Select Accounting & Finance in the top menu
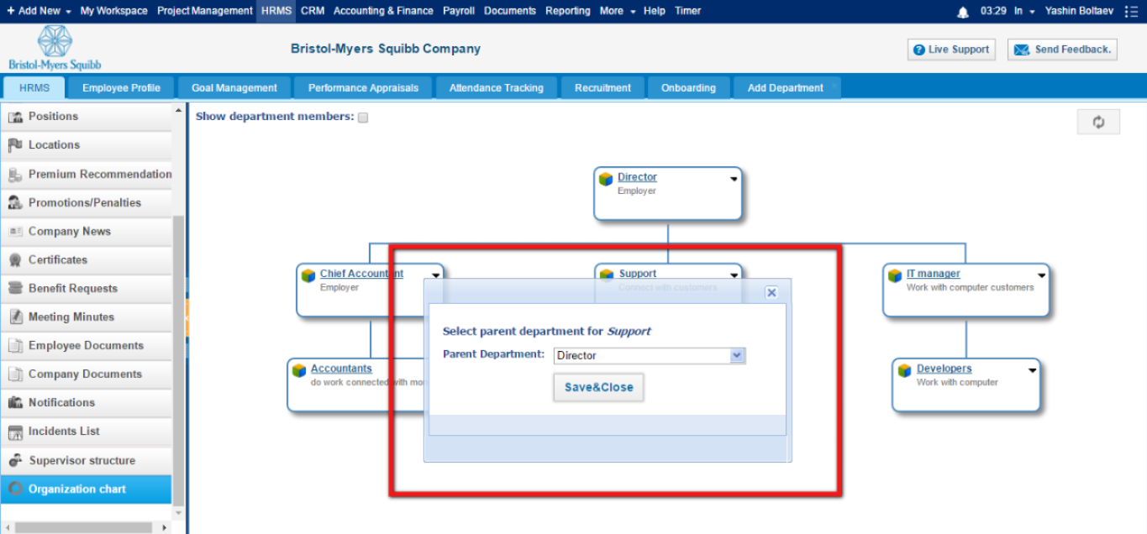The width and height of the screenshot is (1147, 534). (383, 11)
